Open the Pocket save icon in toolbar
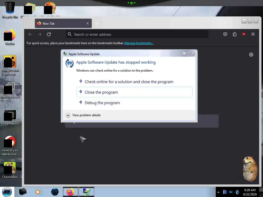263x197 pixels. [225, 34]
